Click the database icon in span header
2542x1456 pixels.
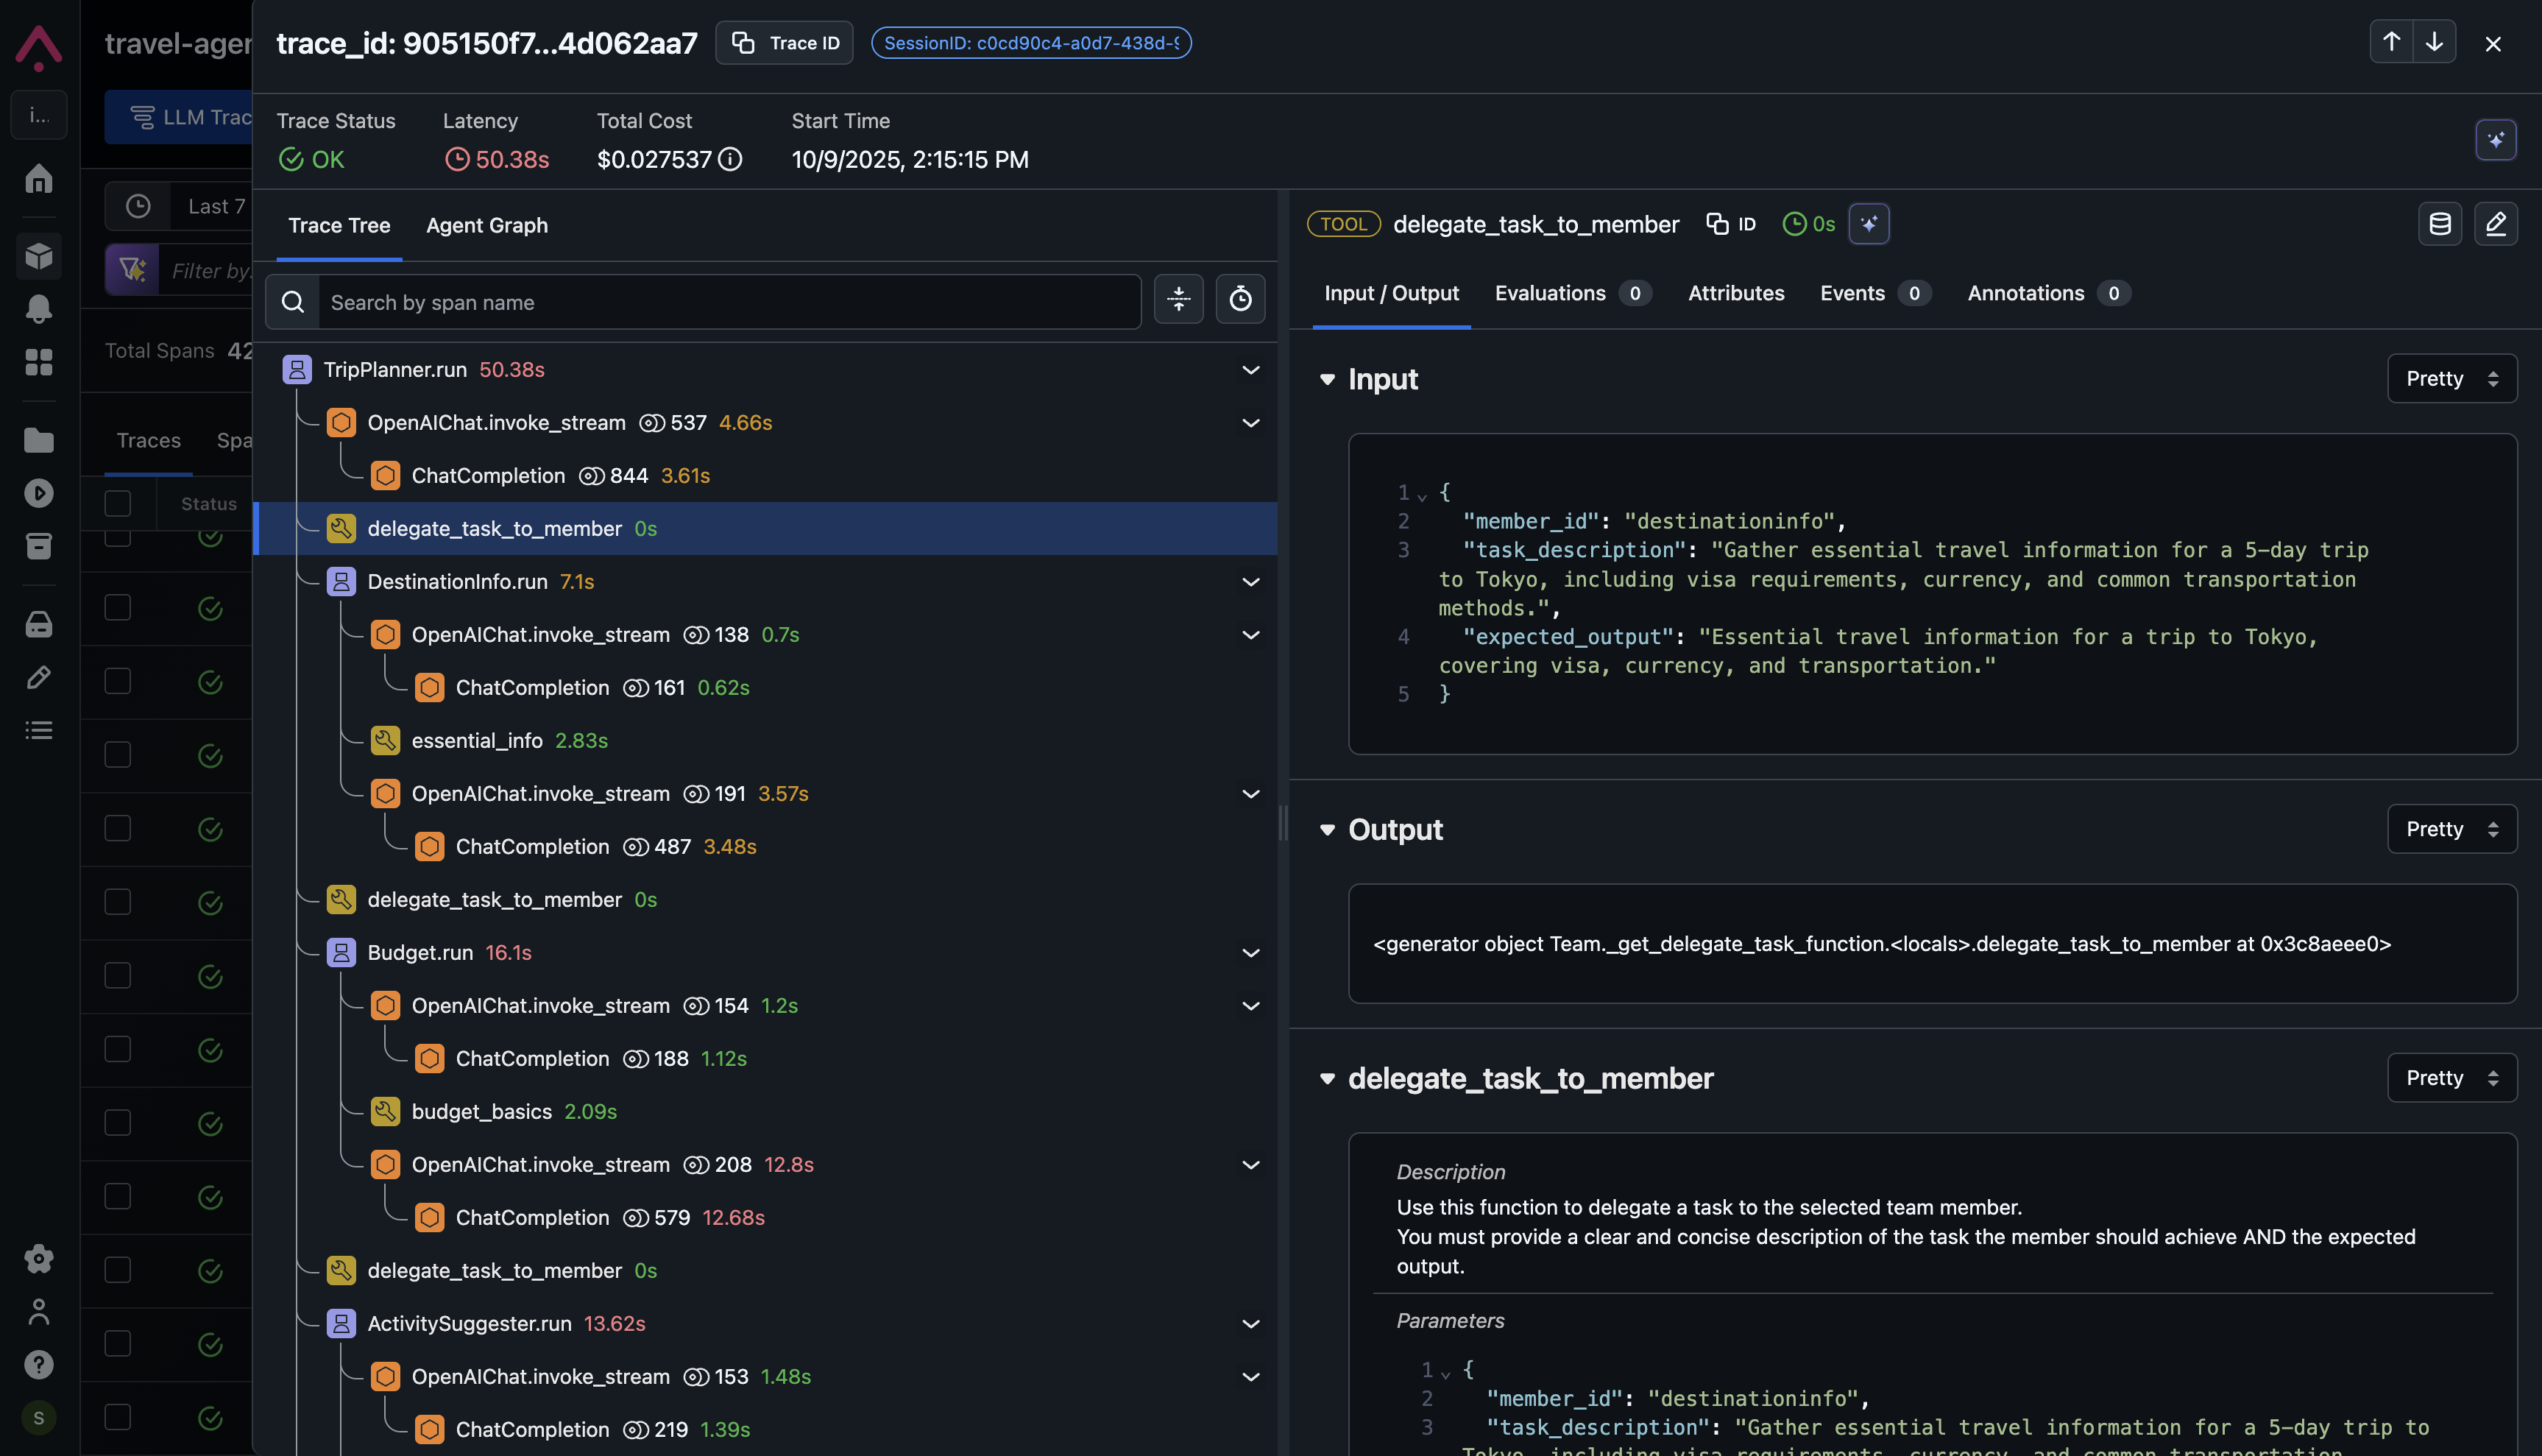2439,224
